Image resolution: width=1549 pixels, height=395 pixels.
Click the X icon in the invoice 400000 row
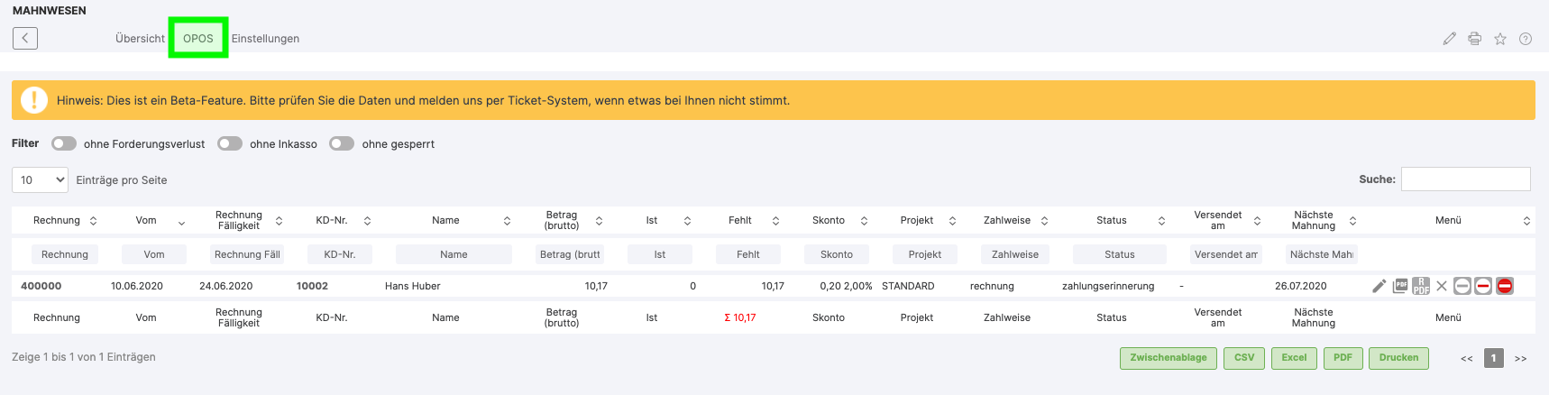(1442, 286)
